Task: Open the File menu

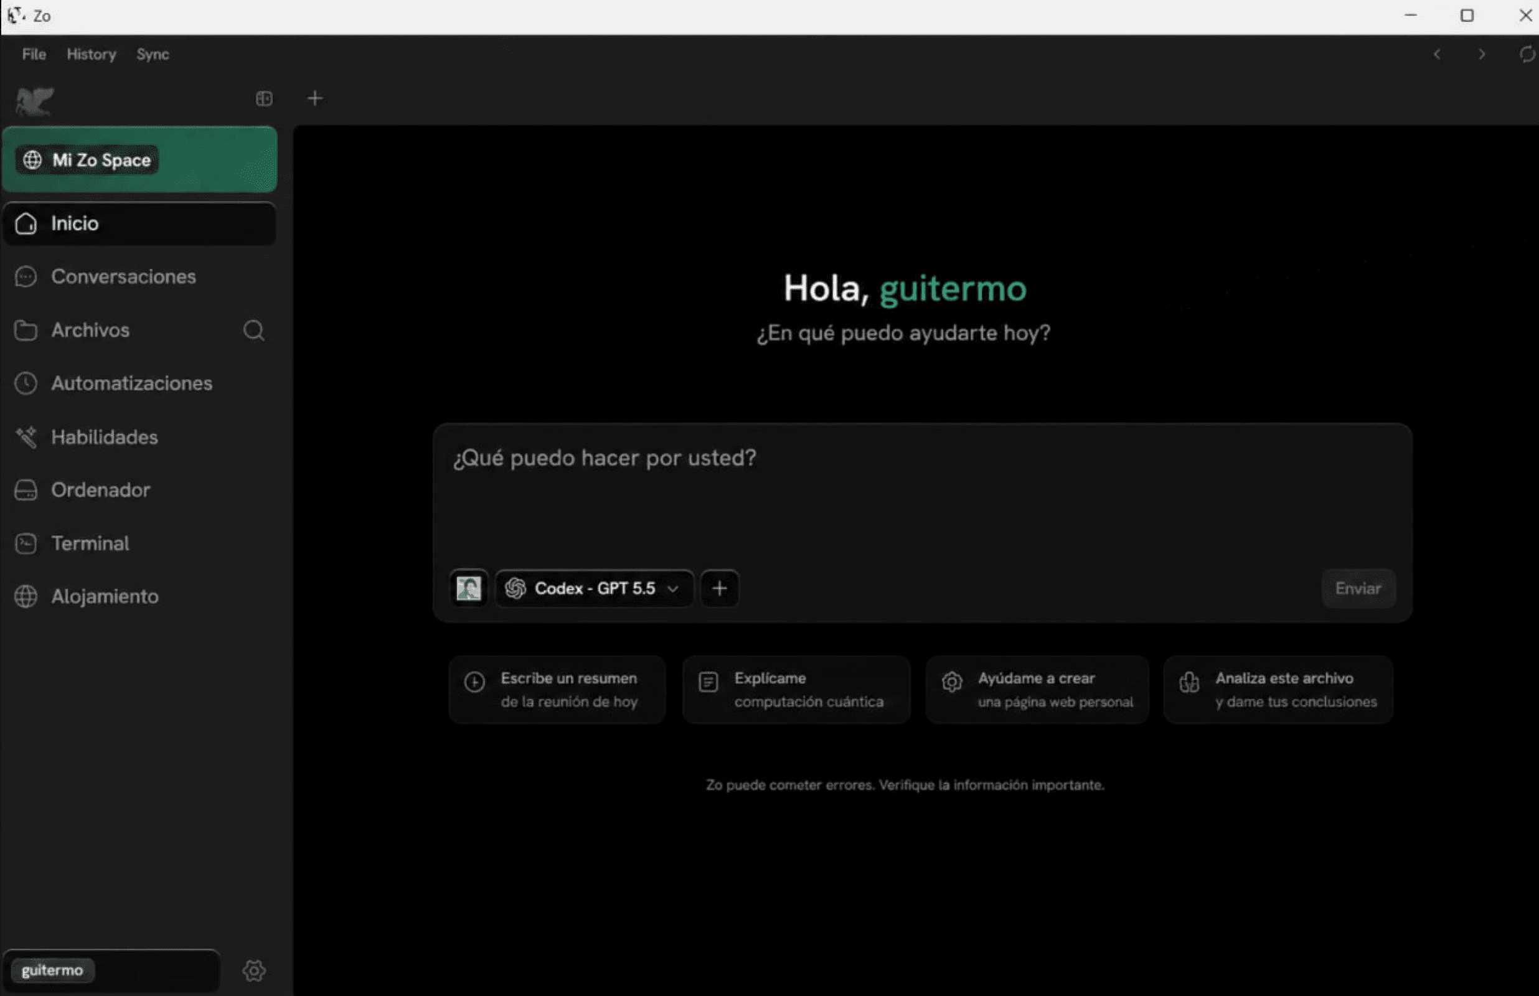Action: pos(34,54)
